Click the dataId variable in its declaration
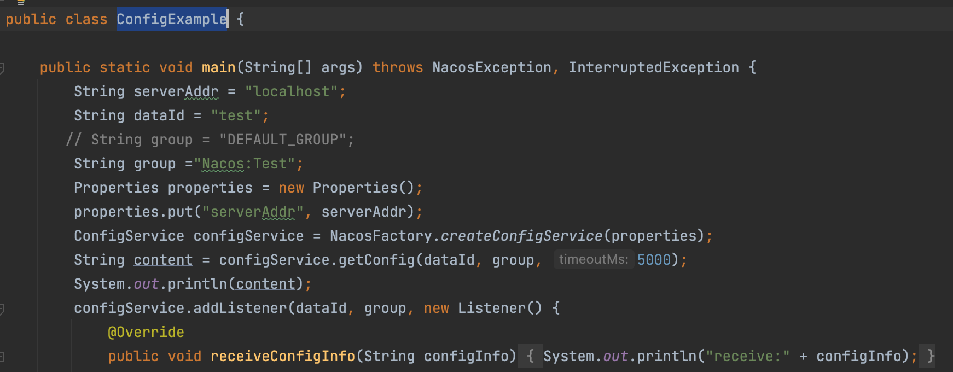 [159, 115]
